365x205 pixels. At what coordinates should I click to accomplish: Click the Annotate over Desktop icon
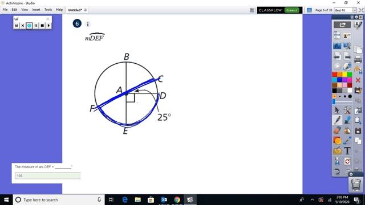(x=337, y=46)
